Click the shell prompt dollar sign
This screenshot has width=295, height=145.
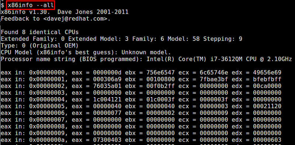[x=2, y=5]
